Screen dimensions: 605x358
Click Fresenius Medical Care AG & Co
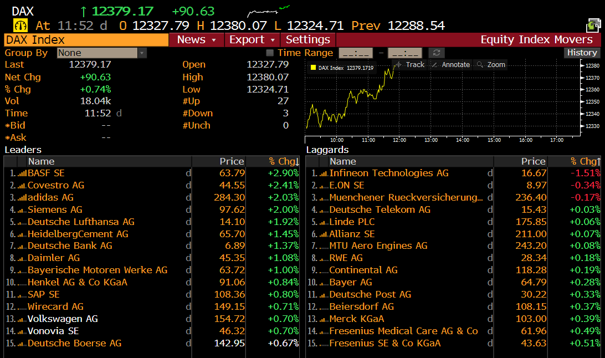(403, 331)
